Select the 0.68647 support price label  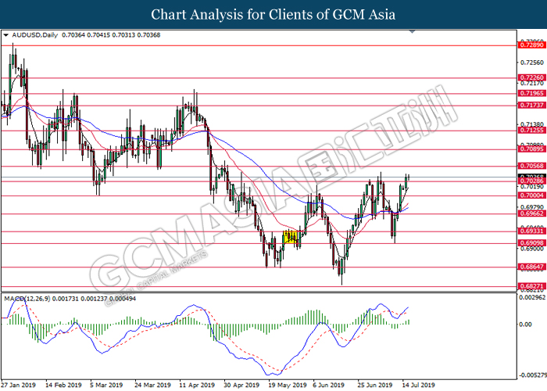coord(531,267)
